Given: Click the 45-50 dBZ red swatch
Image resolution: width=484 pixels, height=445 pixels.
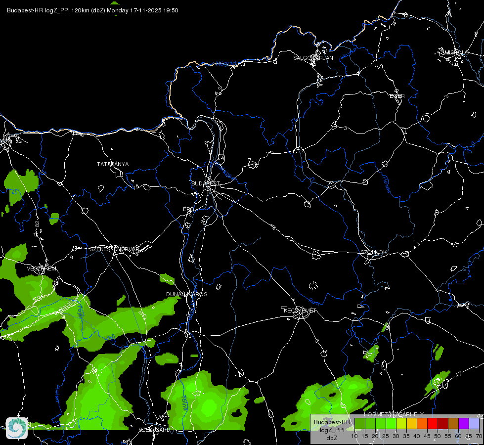Looking at the screenshot, I should (x=433, y=423).
